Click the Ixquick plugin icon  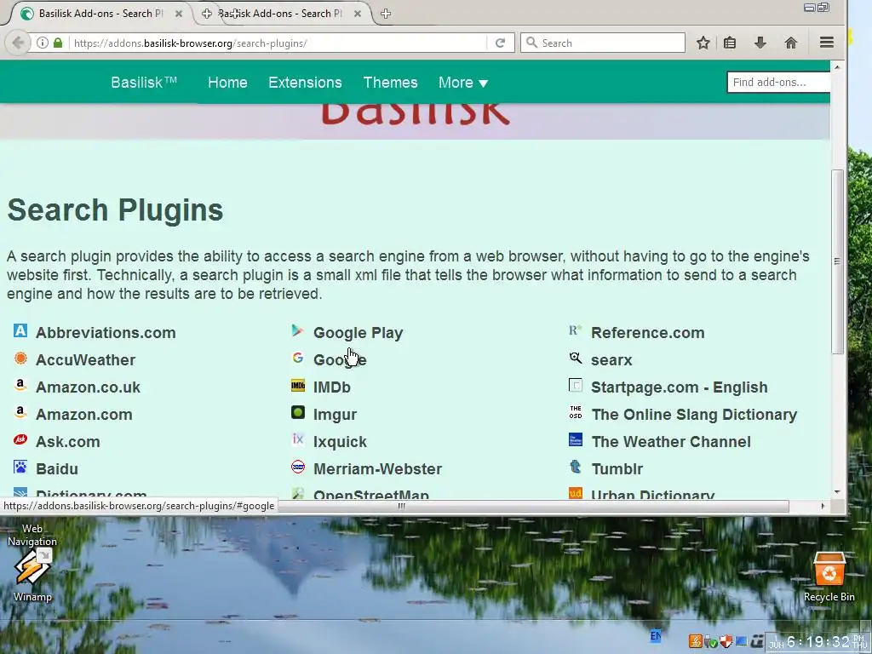(297, 440)
